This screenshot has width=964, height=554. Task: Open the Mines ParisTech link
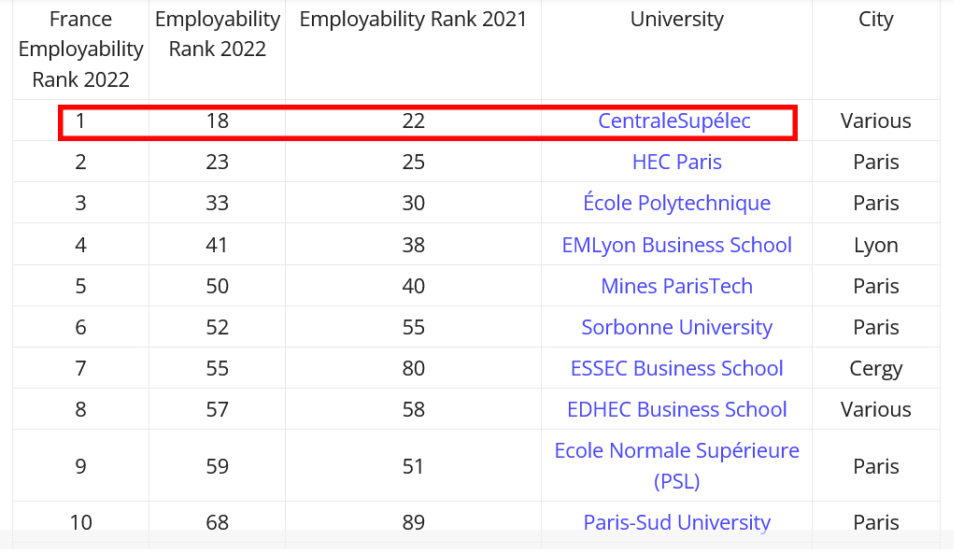coord(676,286)
